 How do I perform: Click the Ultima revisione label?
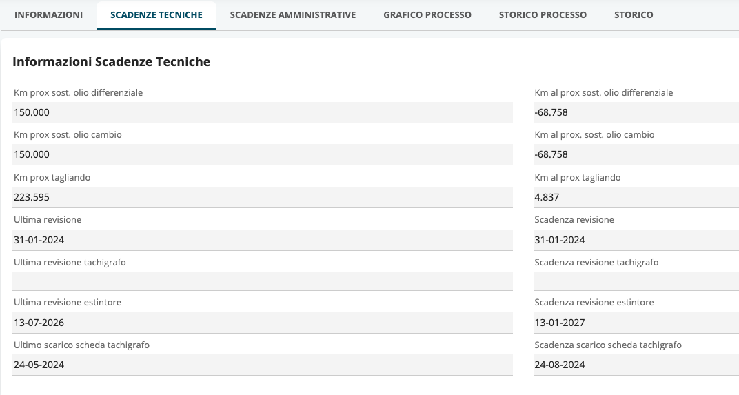pyautogui.click(x=48, y=220)
